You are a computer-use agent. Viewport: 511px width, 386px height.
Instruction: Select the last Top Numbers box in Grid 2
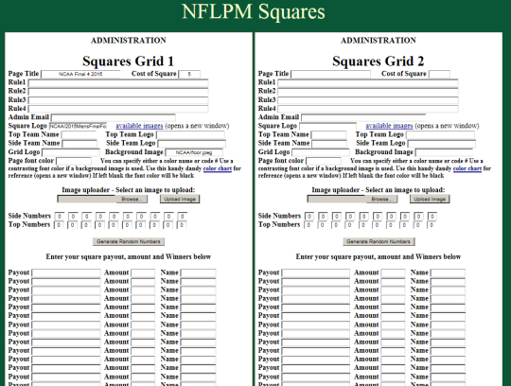[432, 225]
